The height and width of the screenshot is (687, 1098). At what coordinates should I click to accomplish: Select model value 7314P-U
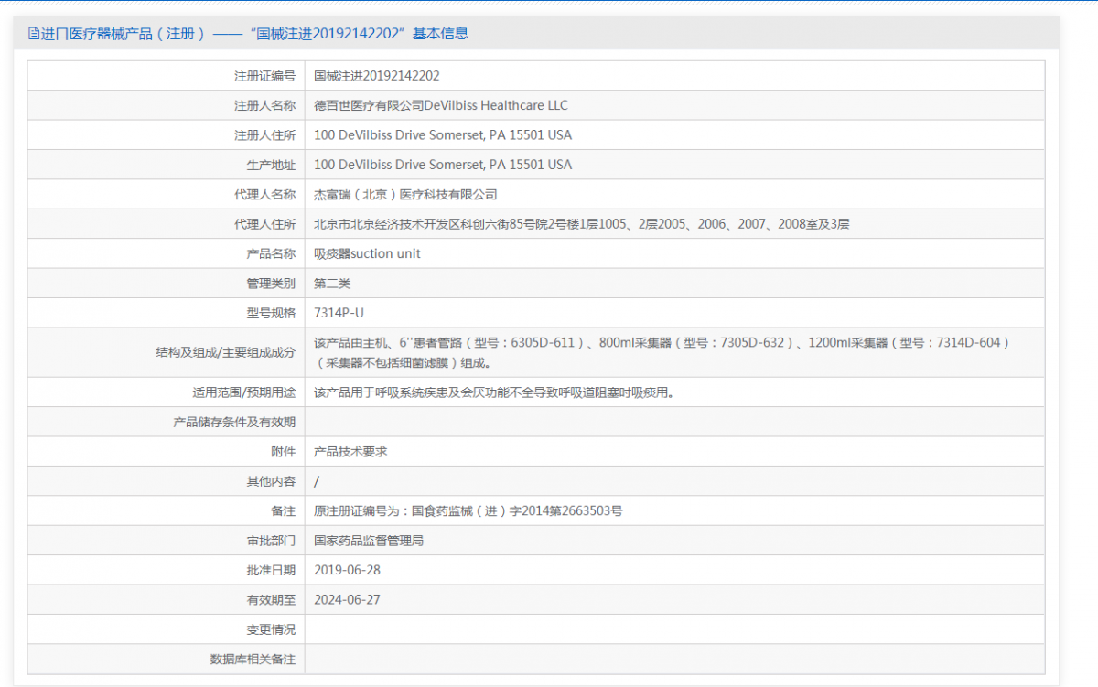(339, 313)
